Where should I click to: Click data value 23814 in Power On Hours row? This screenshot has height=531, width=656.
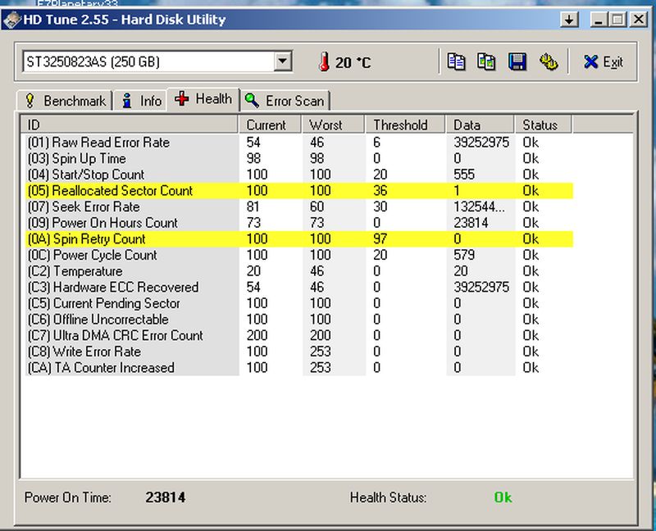point(471,223)
